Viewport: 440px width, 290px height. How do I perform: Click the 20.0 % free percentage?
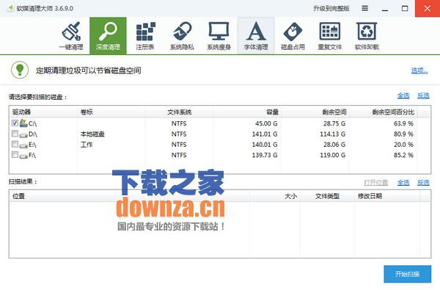[x=403, y=145]
